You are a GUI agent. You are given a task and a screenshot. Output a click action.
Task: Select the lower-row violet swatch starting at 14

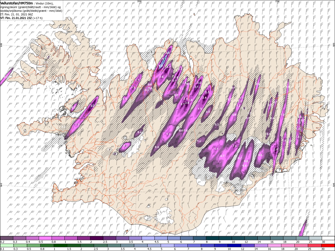261,245
